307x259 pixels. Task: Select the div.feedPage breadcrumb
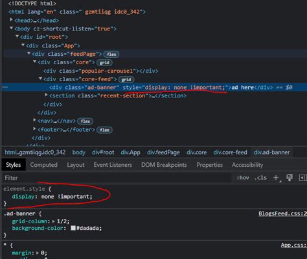coord(163,153)
